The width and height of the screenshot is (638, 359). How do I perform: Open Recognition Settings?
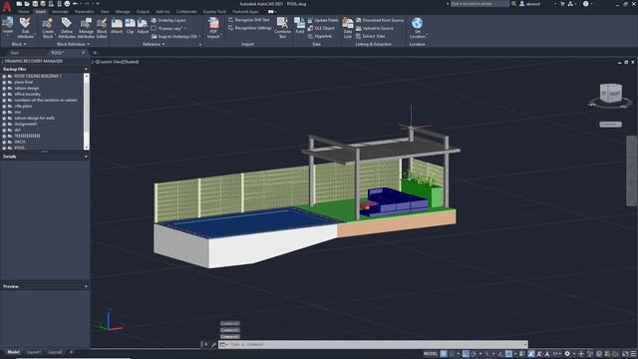click(249, 28)
